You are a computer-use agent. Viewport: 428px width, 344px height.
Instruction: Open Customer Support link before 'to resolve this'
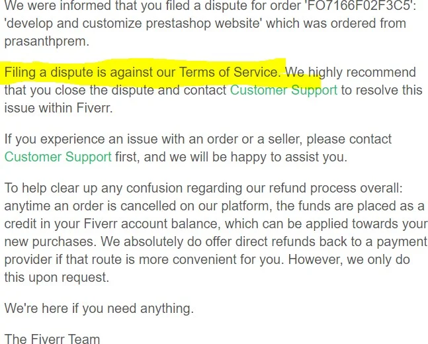(x=283, y=90)
